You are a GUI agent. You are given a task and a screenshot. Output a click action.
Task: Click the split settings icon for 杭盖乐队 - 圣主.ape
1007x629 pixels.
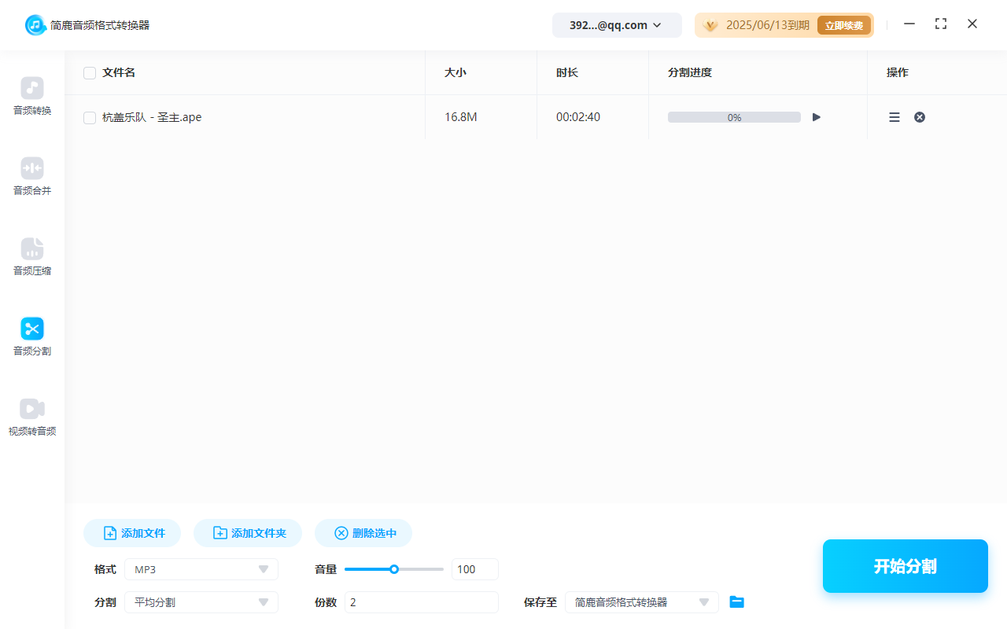[894, 116]
